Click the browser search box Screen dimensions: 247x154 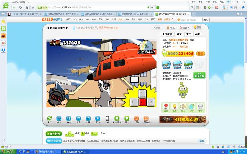pos(175,7)
